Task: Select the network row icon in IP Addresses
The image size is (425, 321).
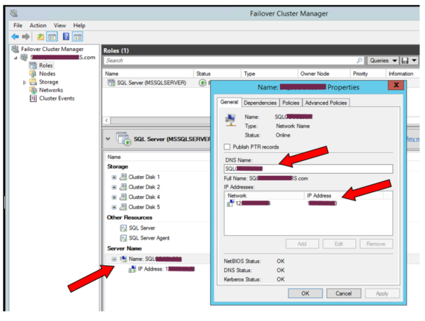Action: [231, 203]
